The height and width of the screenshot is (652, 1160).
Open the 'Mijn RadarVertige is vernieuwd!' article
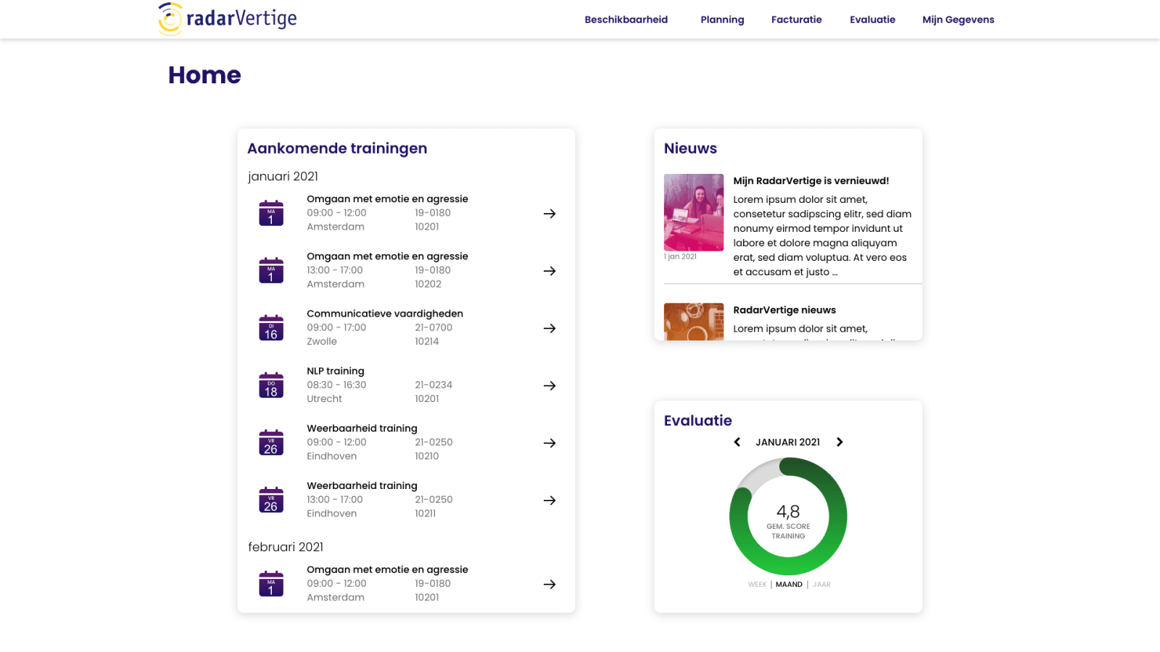(811, 181)
